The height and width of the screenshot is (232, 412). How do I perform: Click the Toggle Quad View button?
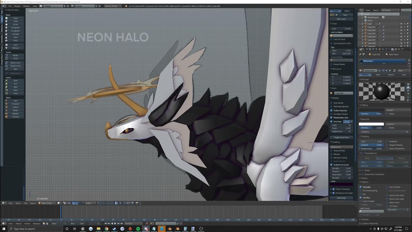[x=342, y=138]
